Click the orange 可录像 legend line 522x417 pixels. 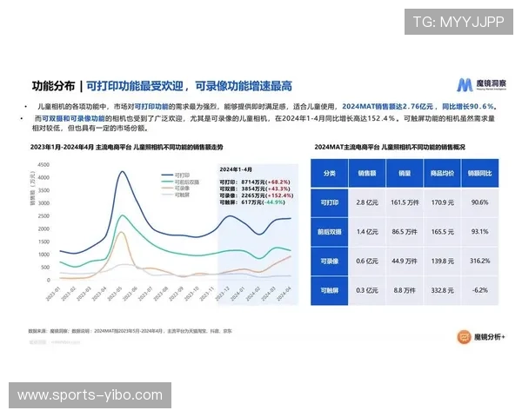tap(167, 189)
